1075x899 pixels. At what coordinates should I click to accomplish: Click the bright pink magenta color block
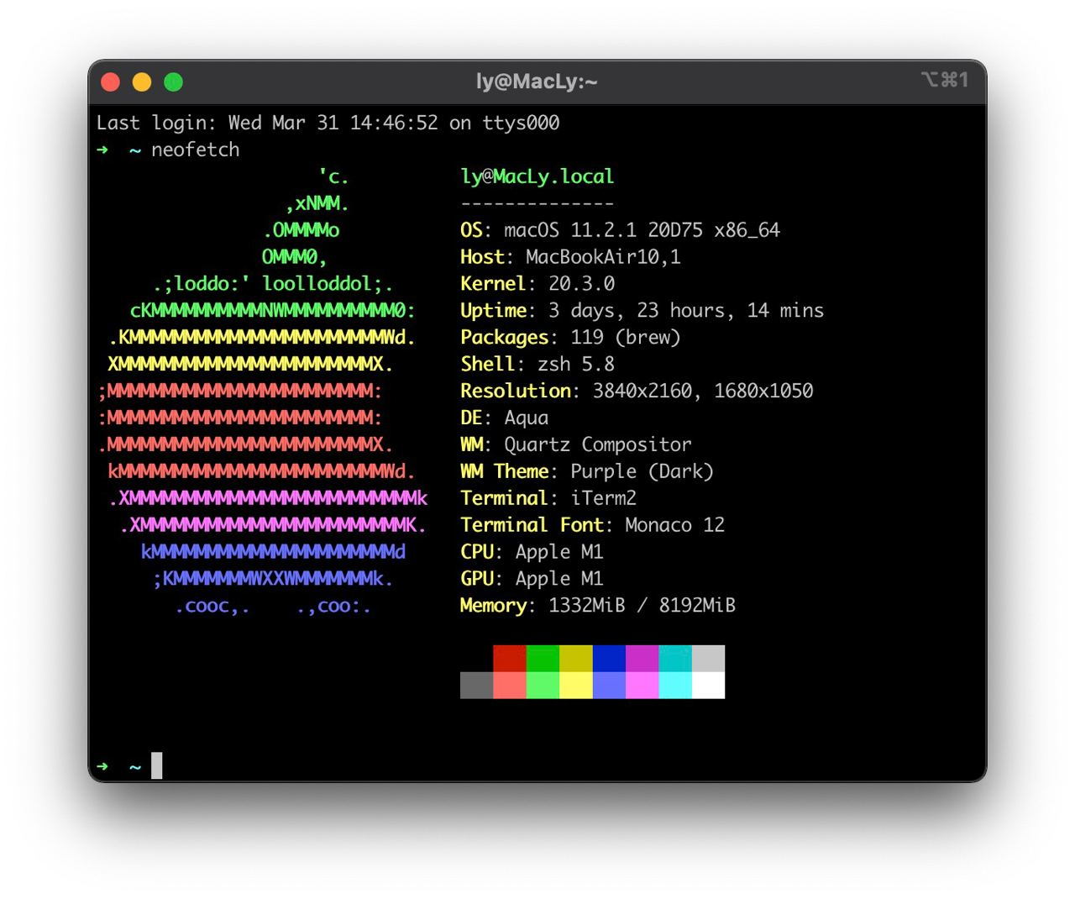(x=642, y=686)
